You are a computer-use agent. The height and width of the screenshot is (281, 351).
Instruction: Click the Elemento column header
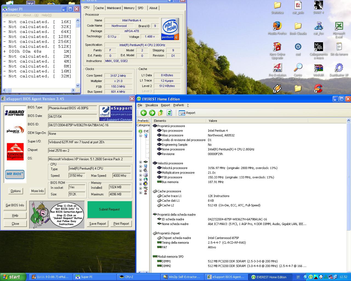click(179, 121)
